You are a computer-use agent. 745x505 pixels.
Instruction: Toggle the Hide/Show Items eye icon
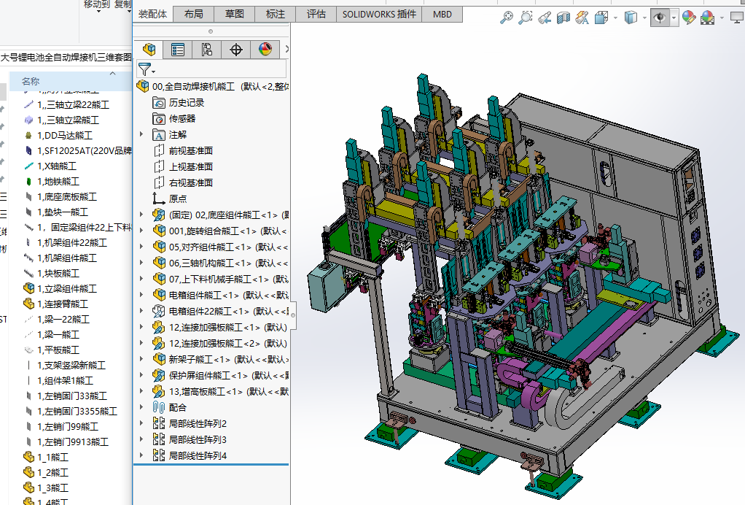pos(660,18)
